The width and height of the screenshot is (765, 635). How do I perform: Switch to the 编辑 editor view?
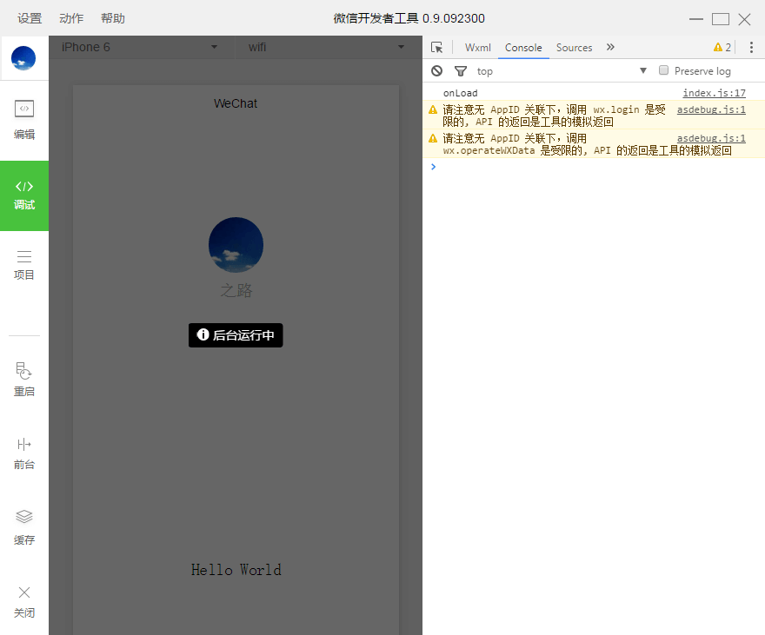[24, 120]
